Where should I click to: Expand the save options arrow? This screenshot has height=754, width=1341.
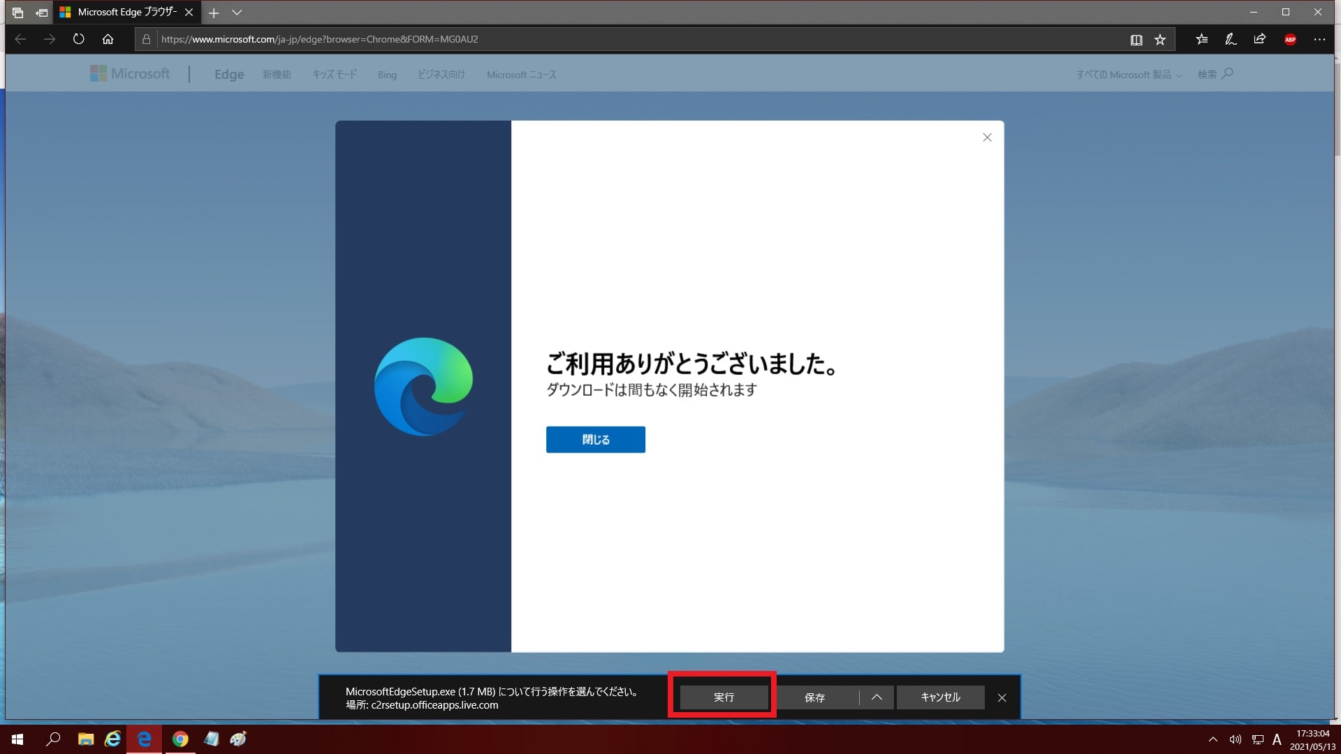click(877, 697)
